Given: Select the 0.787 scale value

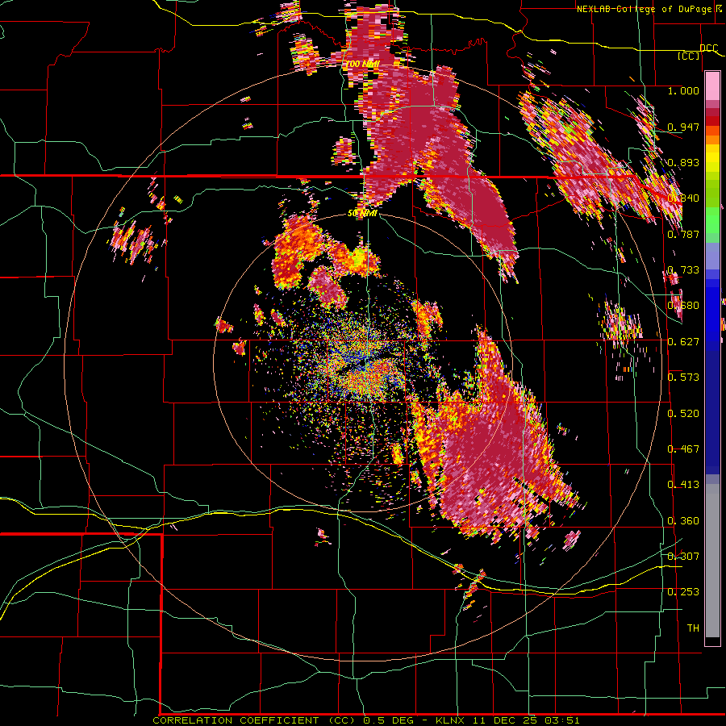Looking at the screenshot, I should tap(683, 234).
